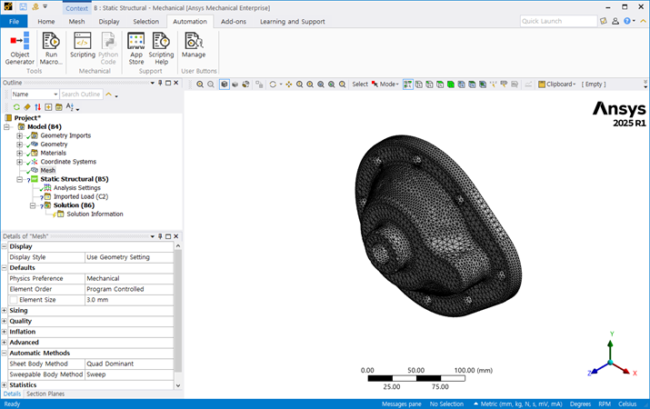Click the Search Outline input field
The width and height of the screenshot is (650, 409).
pyautogui.click(x=81, y=95)
